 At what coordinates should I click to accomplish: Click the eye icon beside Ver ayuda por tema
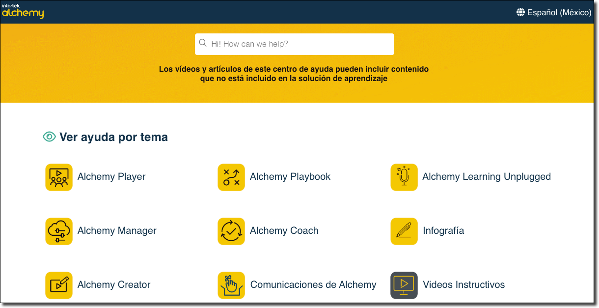49,137
